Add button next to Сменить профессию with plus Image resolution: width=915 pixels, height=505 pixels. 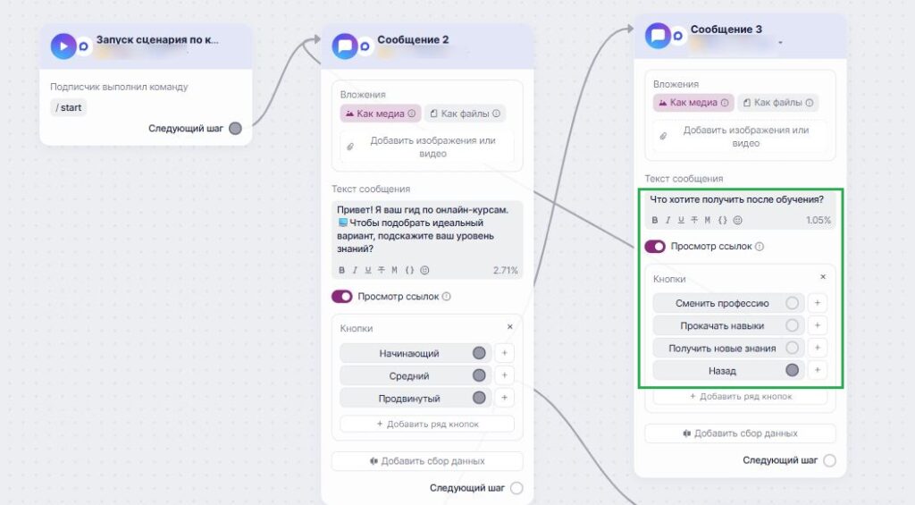pyautogui.click(x=818, y=303)
